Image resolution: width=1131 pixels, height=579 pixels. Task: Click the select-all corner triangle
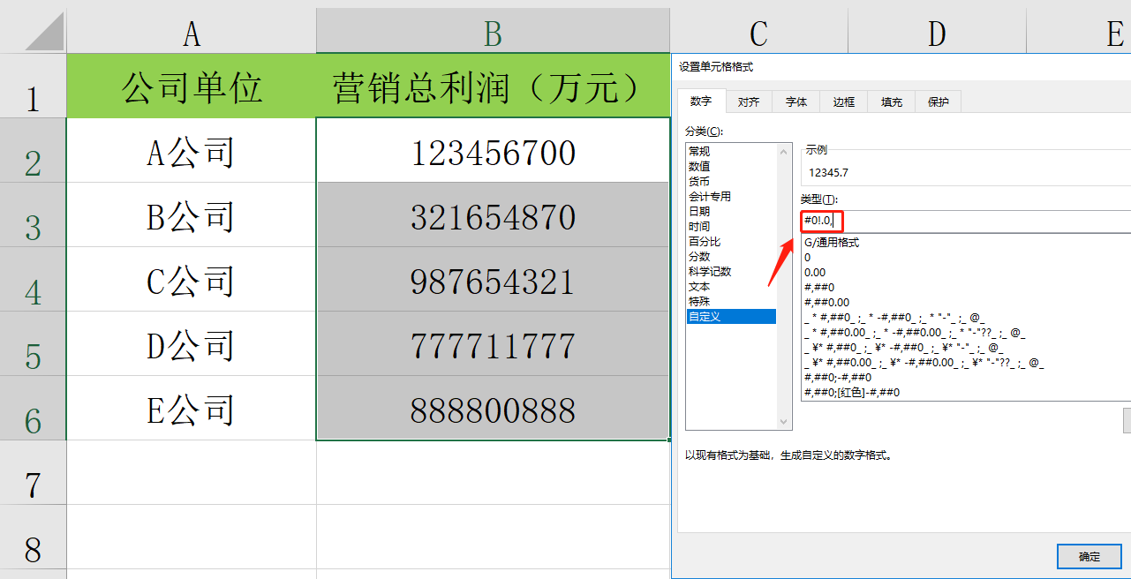(44, 32)
